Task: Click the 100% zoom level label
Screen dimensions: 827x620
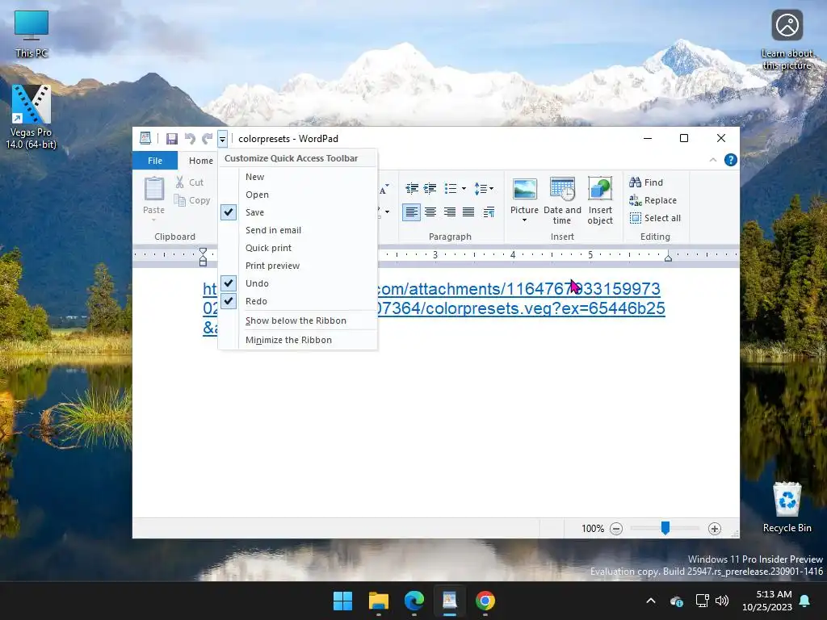Action: coord(593,528)
